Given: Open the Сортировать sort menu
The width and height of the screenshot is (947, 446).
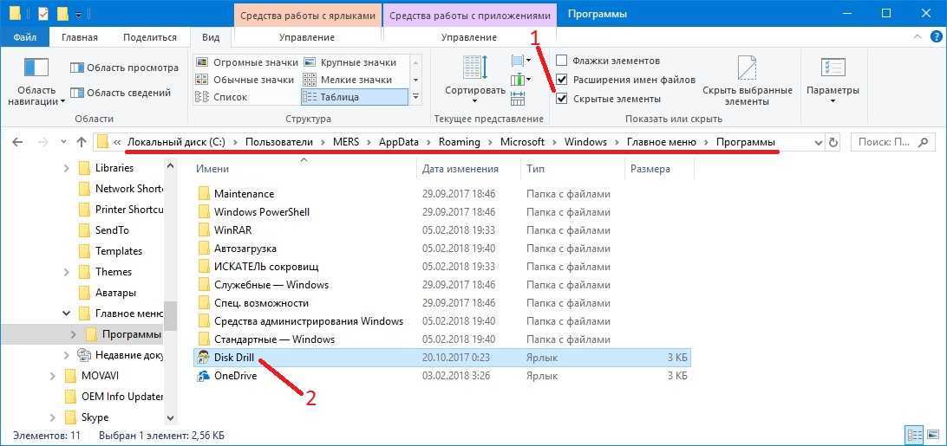Looking at the screenshot, I should coord(475,81).
